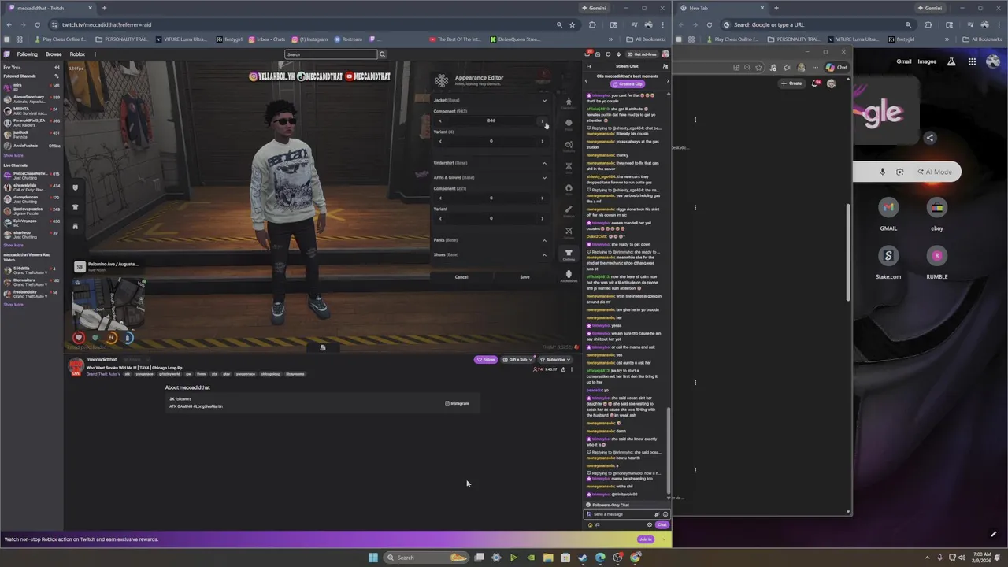The width and height of the screenshot is (1008, 567).
Task: Open the Instagram link in the About panel
Action: 457,403
